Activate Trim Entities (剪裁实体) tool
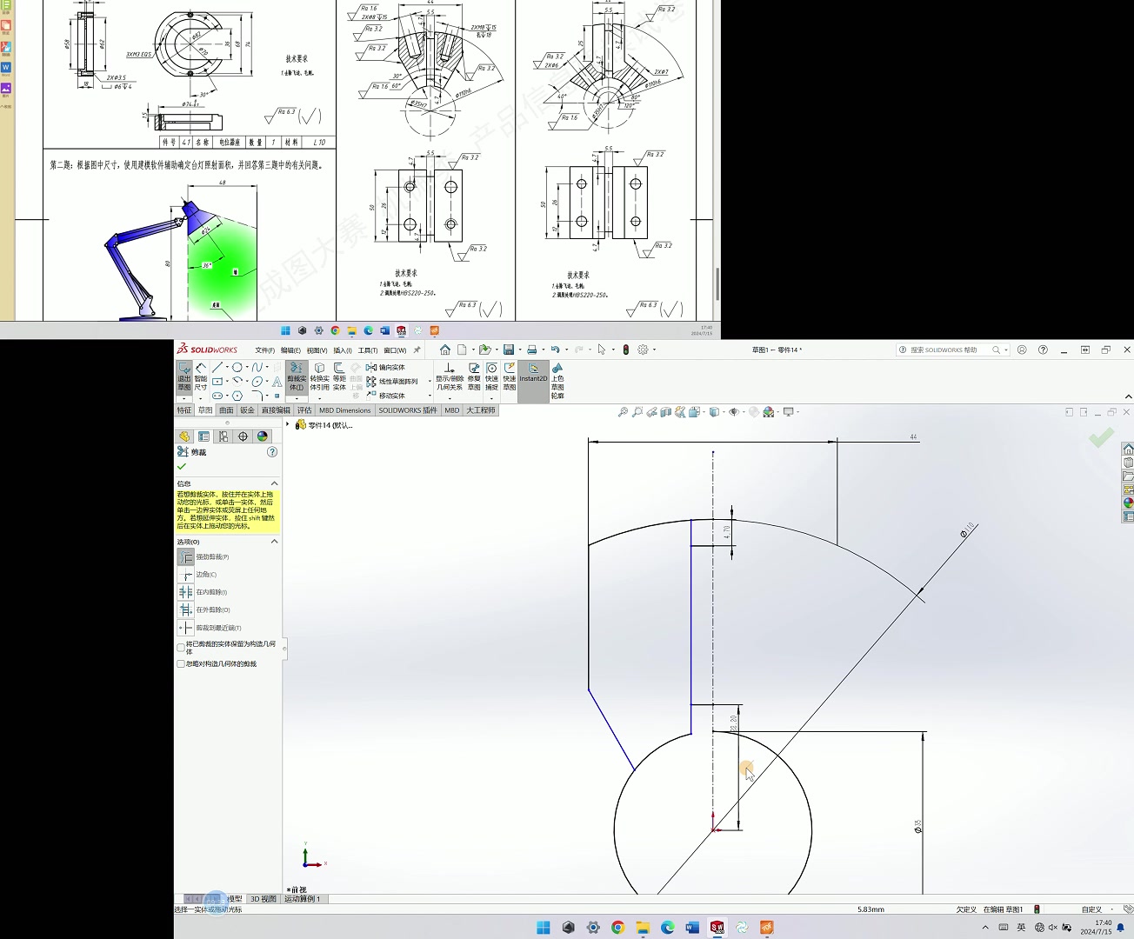This screenshot has width=1134, height=939. pos(297,377)
